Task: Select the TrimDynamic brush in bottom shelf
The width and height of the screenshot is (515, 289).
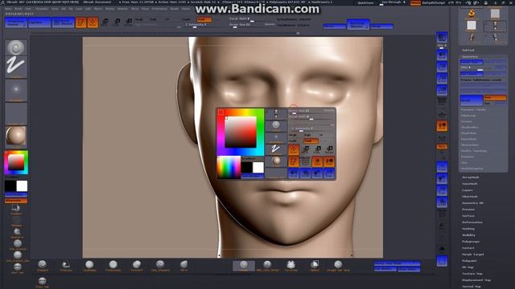Action: click(x=113, y=266)
